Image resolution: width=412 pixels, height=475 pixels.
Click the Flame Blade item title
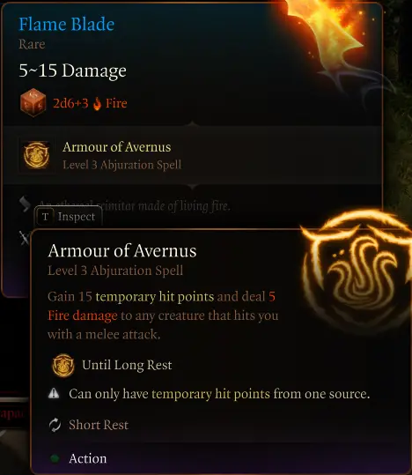pyautogui.click(x=67, y=25)
